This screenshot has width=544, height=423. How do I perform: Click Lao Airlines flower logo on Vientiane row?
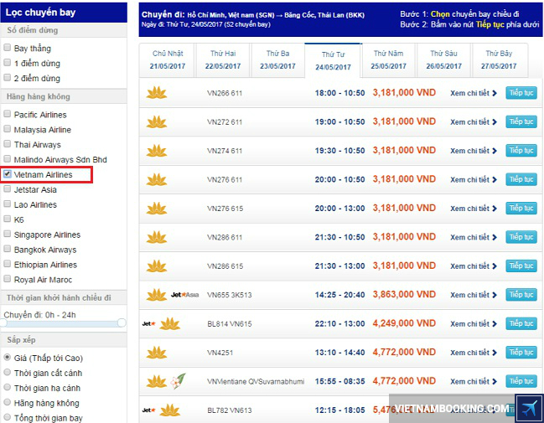[x=179, y=381]
